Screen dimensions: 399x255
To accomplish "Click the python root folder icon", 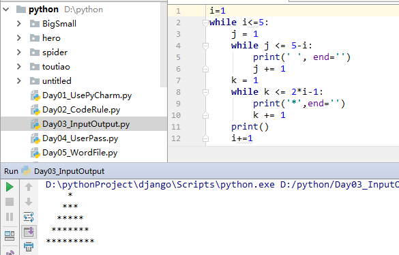I will tap(21, 10).
